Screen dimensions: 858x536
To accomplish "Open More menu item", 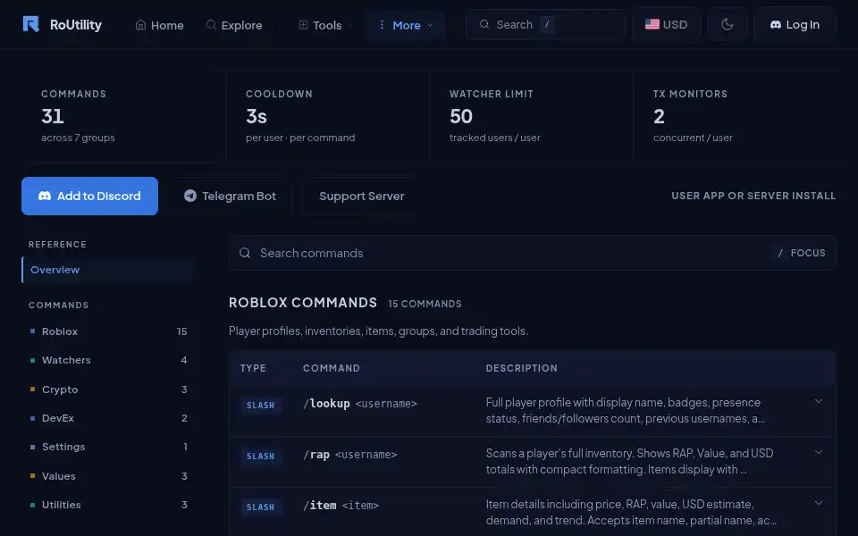I will 406,25.
